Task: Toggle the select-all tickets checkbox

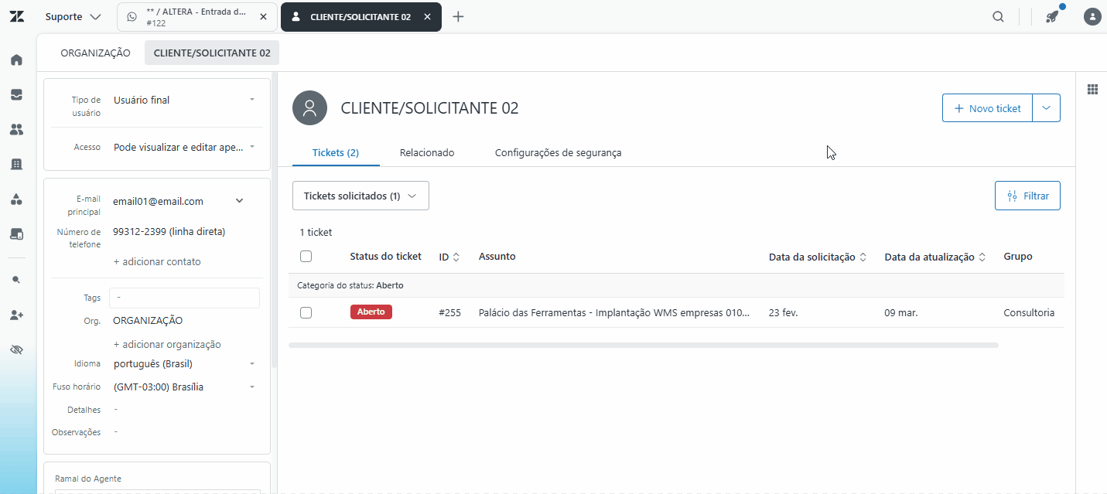Action: [x=306, y=256]
